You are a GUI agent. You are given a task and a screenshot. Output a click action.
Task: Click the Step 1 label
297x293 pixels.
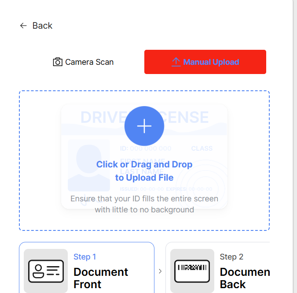point(84,257)
